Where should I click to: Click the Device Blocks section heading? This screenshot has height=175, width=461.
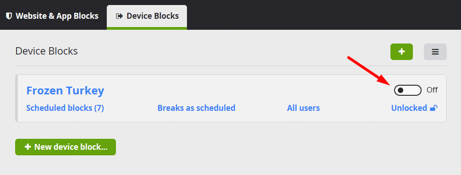(46, 51)
